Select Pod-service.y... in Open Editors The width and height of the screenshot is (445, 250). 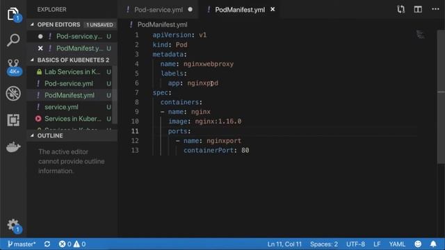click(x=79, y=36)
